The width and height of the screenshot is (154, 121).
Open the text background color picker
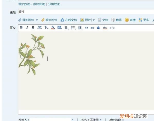tap(60, 28)
